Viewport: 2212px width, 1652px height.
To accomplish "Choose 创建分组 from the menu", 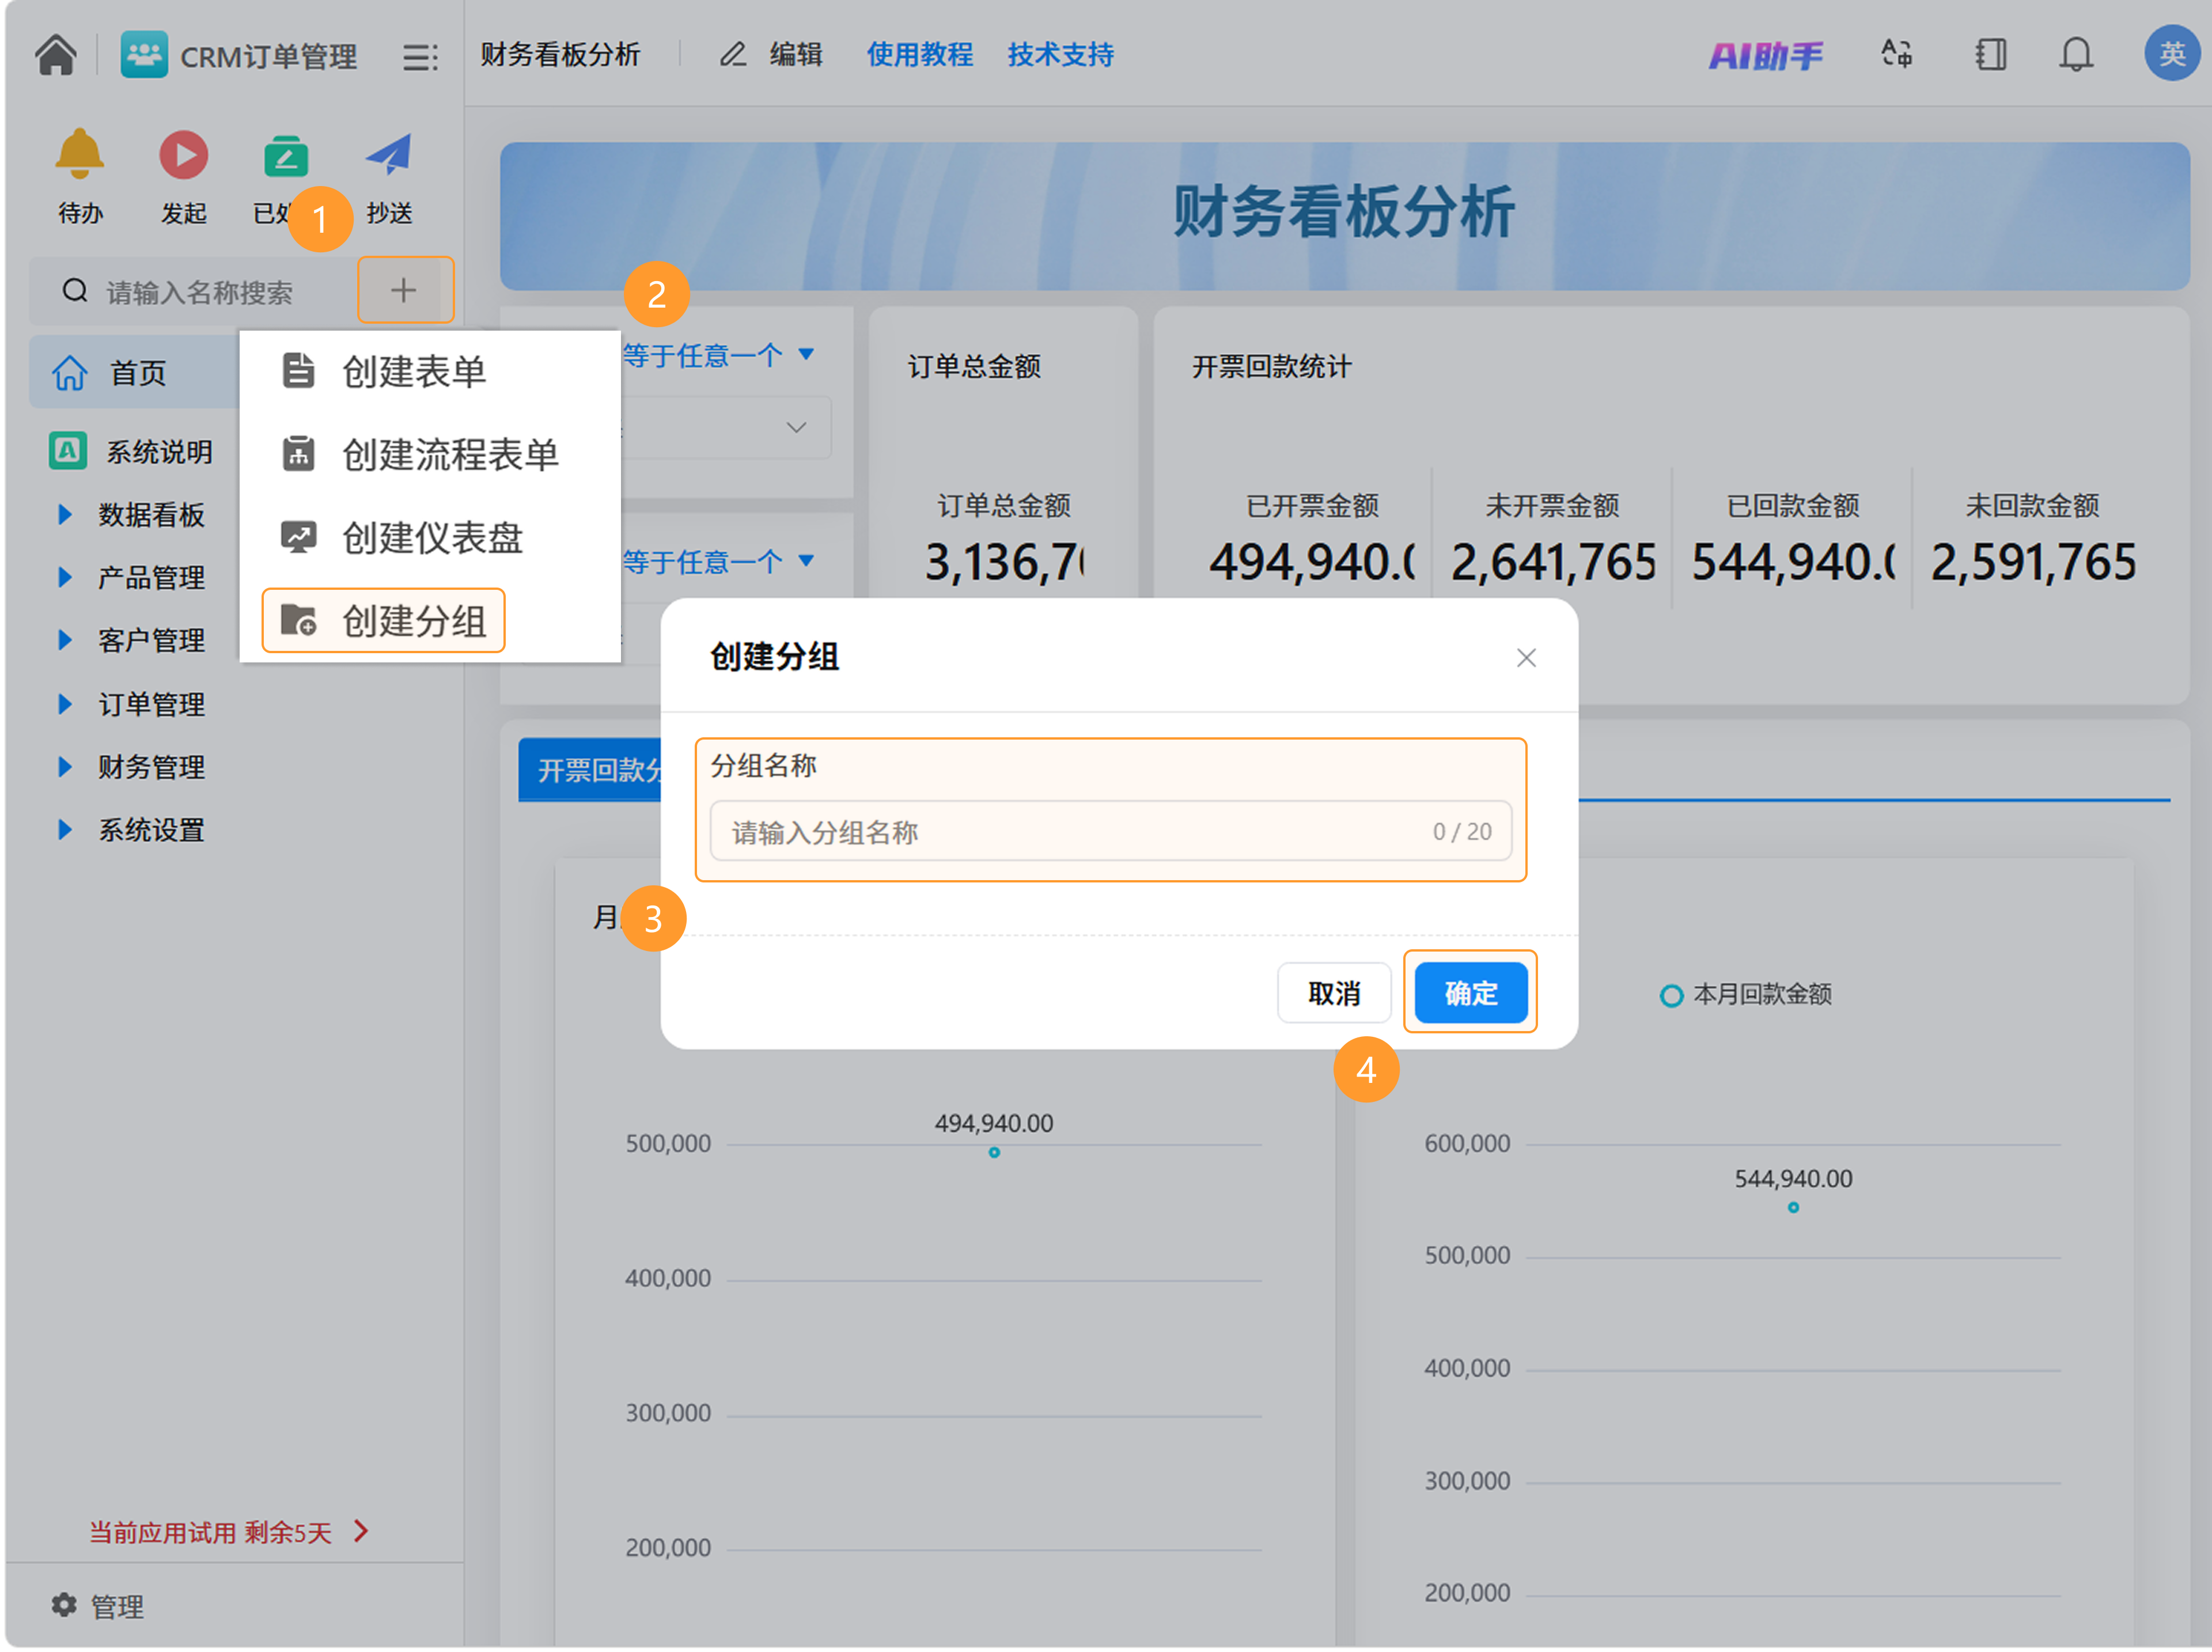I will (384, 620).
